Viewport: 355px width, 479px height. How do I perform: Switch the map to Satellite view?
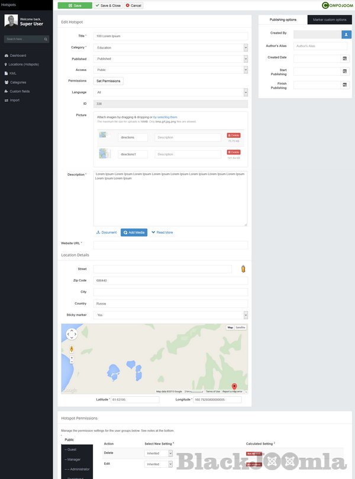point(240,328)
